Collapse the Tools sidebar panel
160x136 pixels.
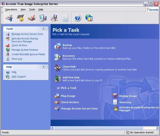coord(44,29)
